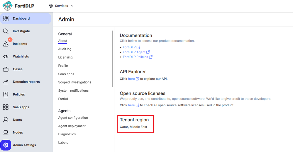Click the Nodes laptop icon
This screenshot has height=152, width=293.
6,132
